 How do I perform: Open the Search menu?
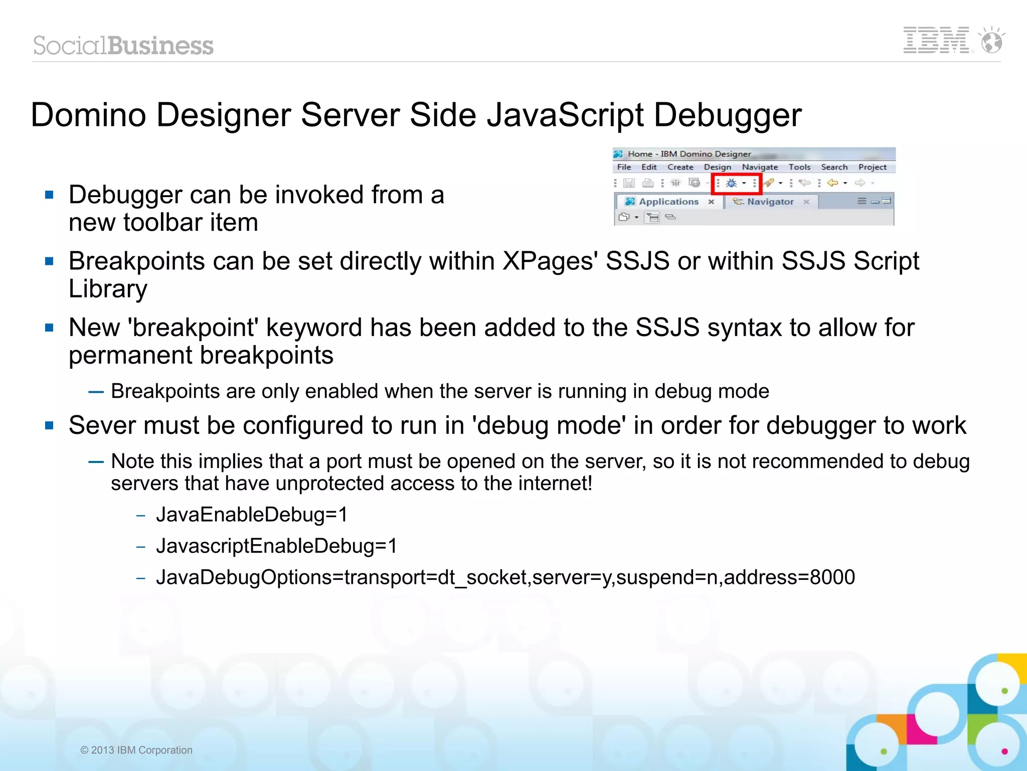(834, 167)
